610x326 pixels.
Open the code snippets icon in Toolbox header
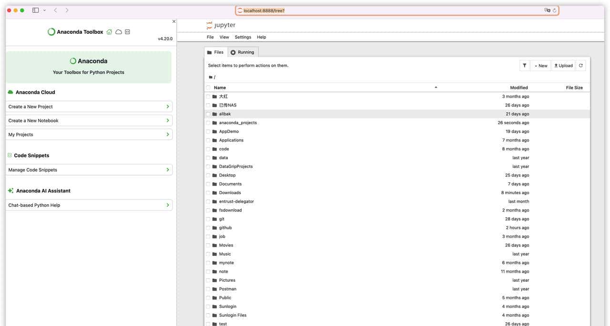coord(127,32)
